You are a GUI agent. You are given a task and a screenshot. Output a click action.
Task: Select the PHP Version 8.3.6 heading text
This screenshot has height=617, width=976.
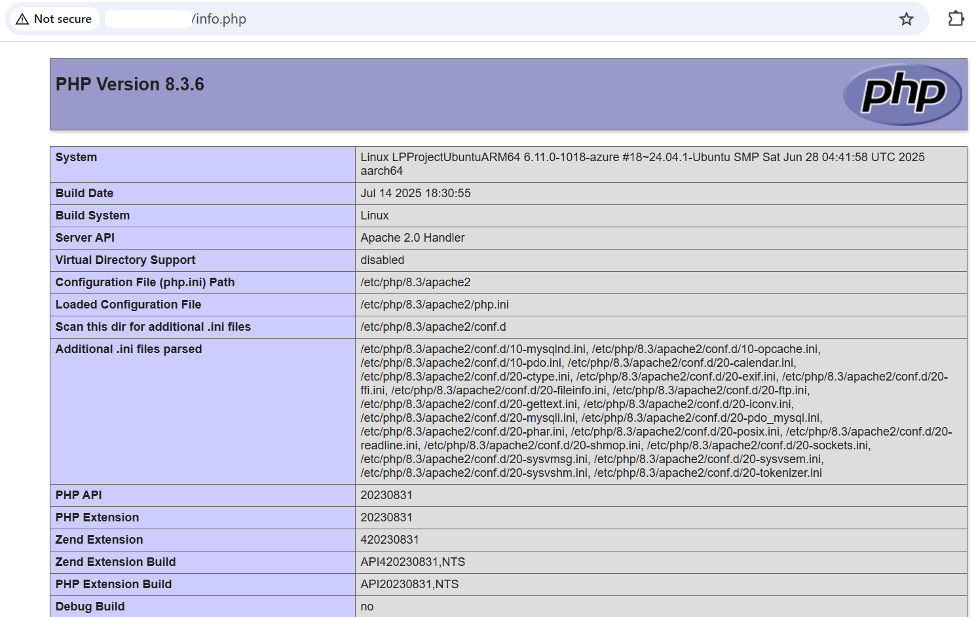[x=129, y=84]
